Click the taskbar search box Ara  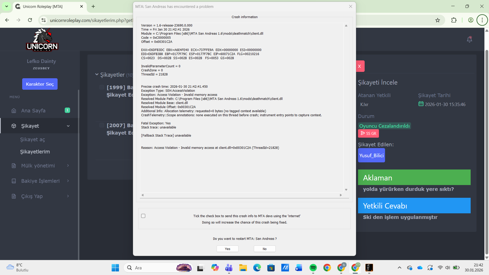158,268
